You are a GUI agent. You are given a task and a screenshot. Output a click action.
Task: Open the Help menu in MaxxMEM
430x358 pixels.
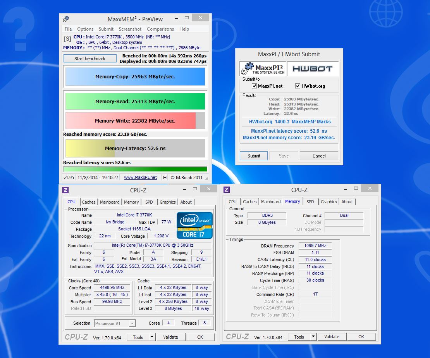click(x=184, y=29)
